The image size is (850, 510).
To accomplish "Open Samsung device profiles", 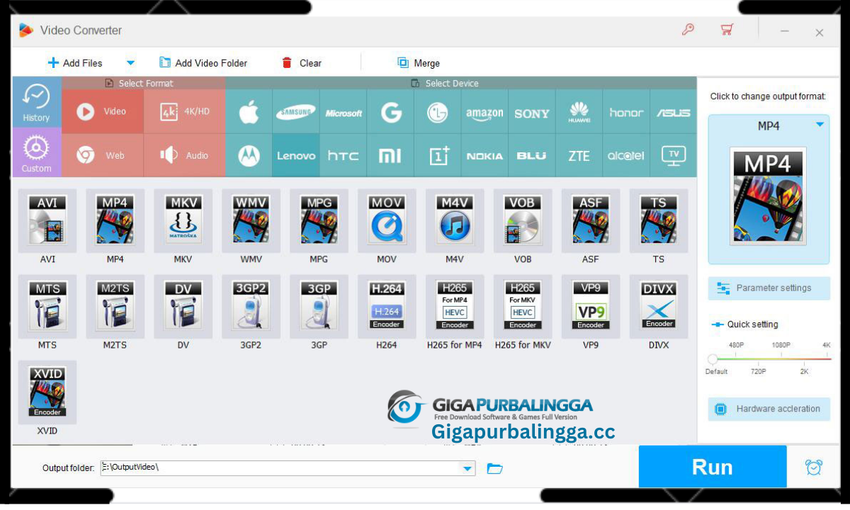I will (296, 112).
